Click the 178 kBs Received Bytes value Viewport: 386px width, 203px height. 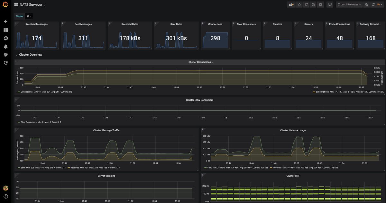[x=130, y=38]
